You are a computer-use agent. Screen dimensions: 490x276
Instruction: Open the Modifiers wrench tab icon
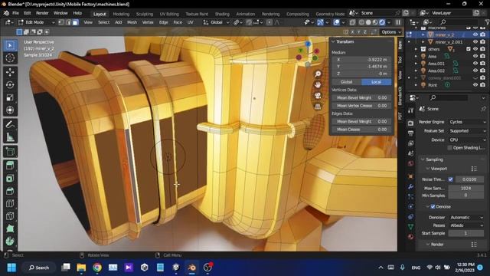410,186
